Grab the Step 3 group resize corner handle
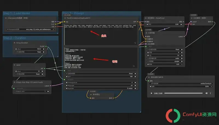The width and height of the screenshot is (219, 125). [x=140, y=112]
